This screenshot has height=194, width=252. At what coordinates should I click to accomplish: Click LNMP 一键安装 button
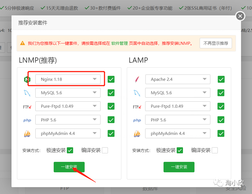pyautogui.click(x=69, y=167)
